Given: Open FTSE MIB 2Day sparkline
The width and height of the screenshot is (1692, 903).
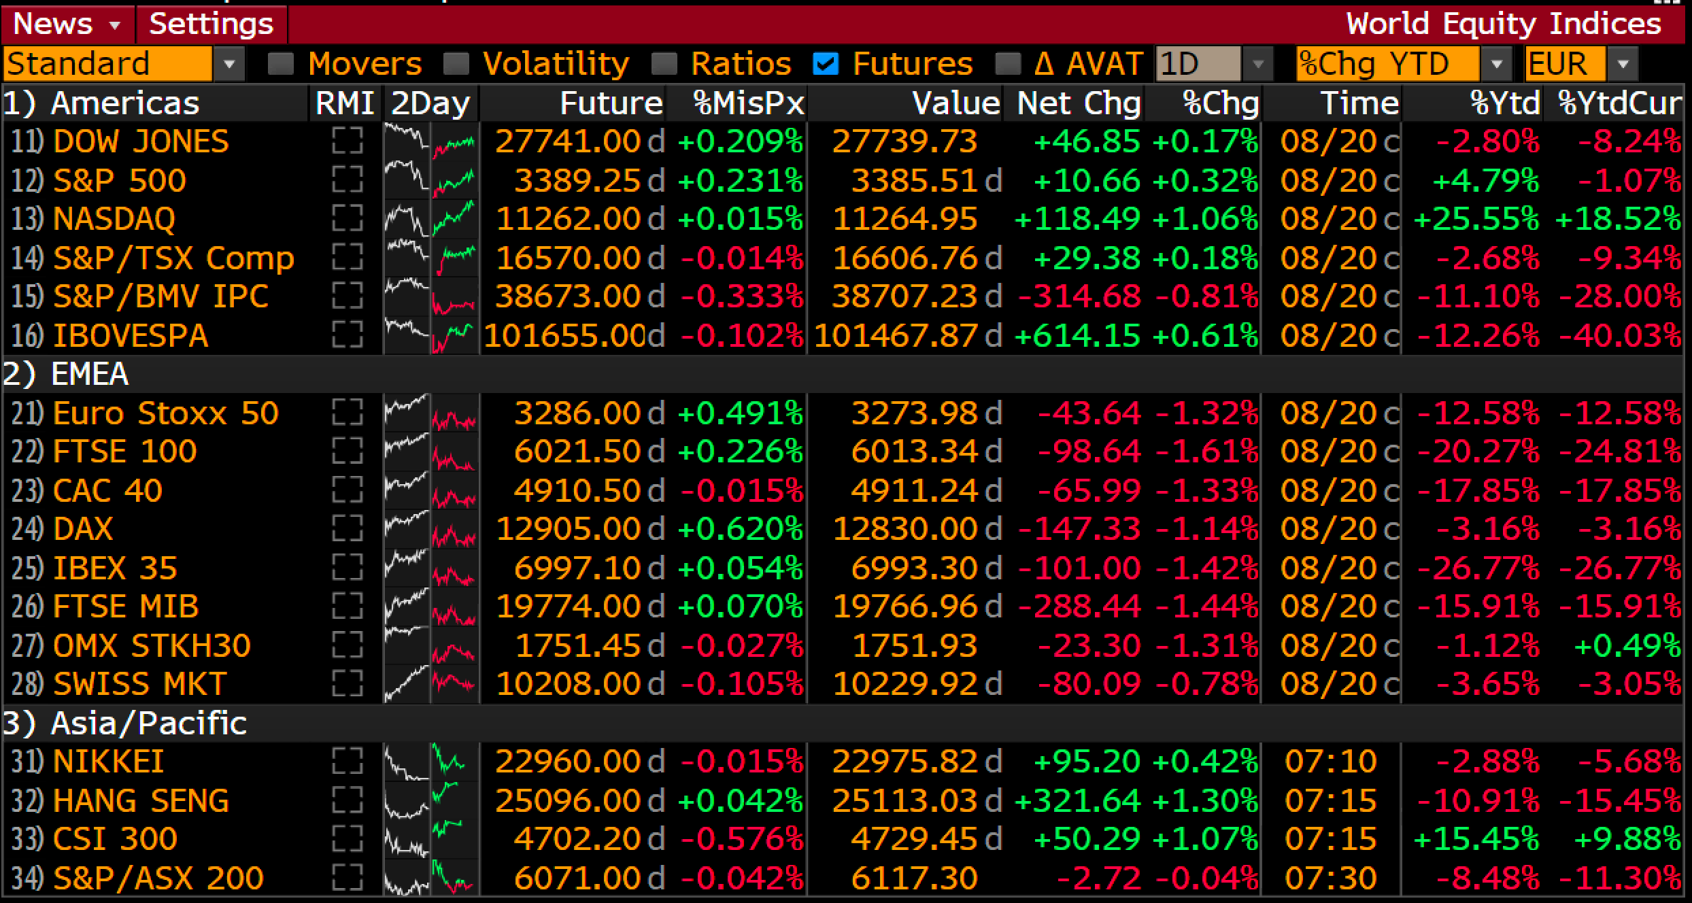Looking at the screenshot, I should pyautogui.click(x=431, y=607).
